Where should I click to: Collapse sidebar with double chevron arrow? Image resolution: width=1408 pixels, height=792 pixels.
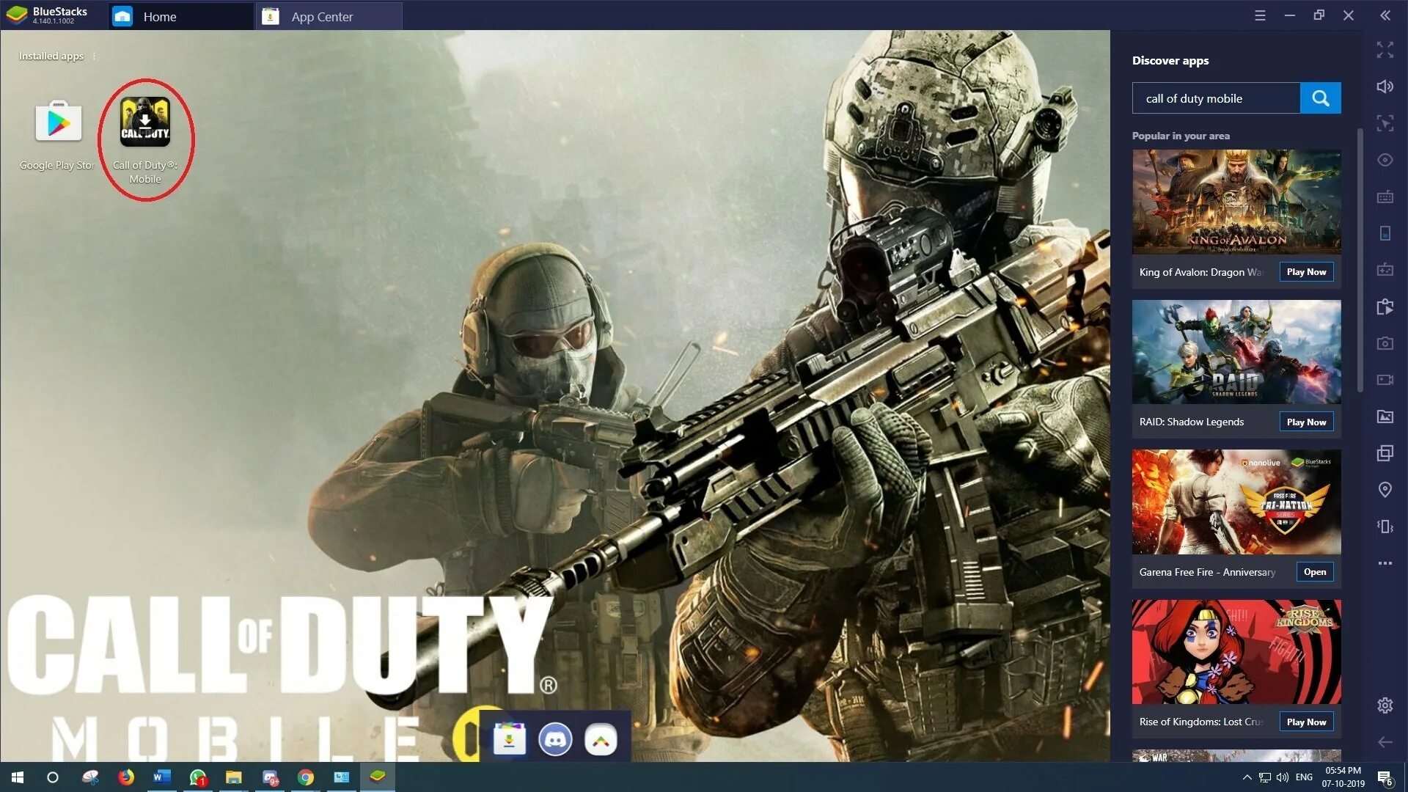pos(1385,15)
